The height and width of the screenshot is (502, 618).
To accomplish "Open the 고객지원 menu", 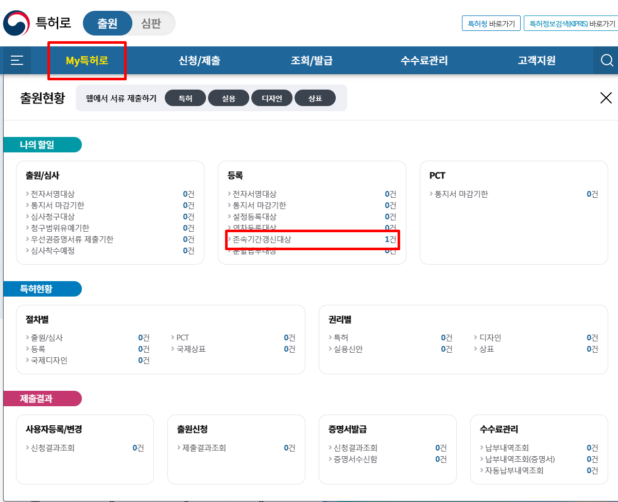I will [537, 61].
